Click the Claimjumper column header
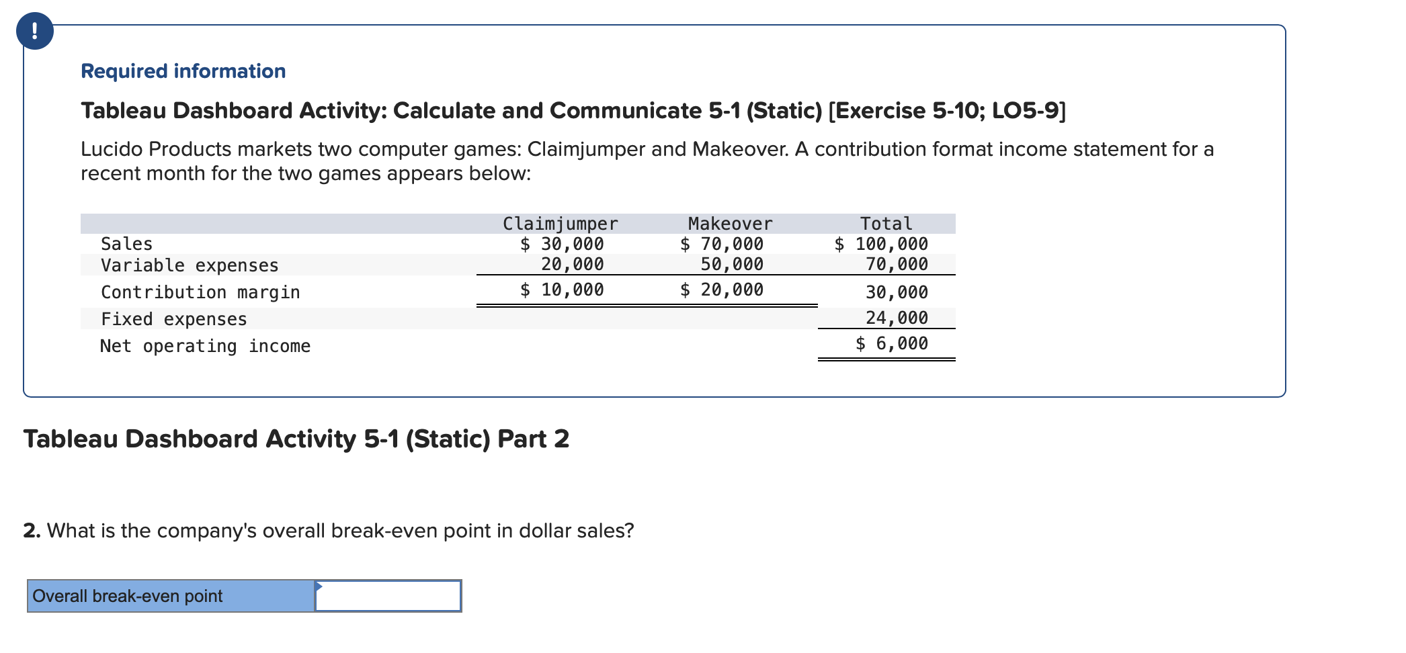The image size is (1406, 653). pos(561,223)
